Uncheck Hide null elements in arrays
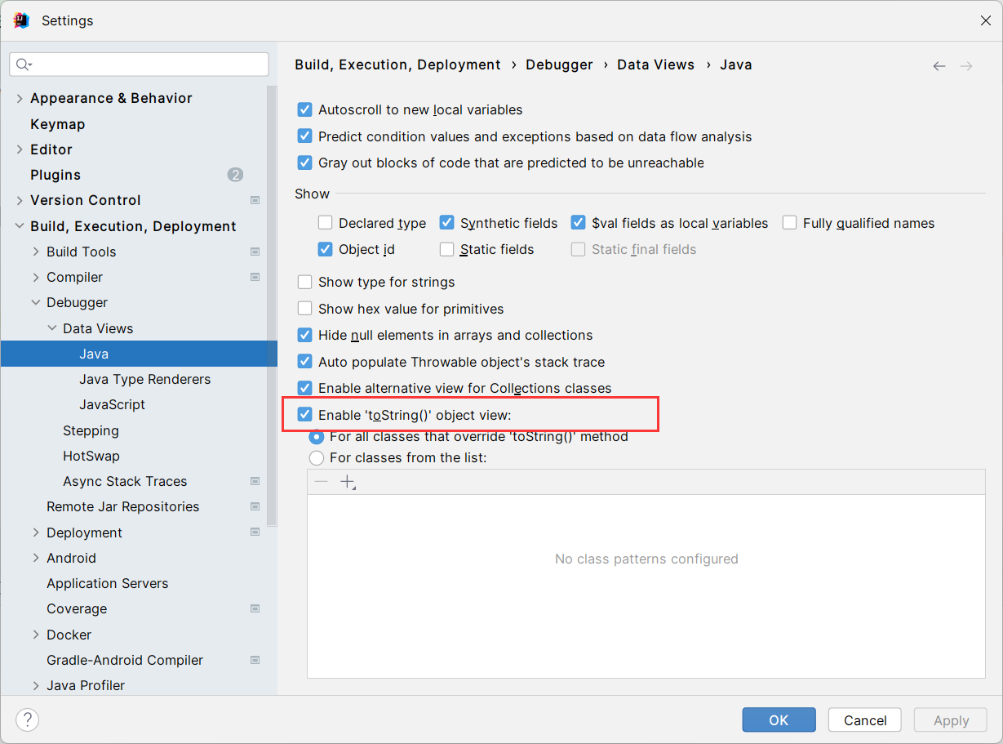Viewport: 1003px width, 744px height. [x=305, y=335]
